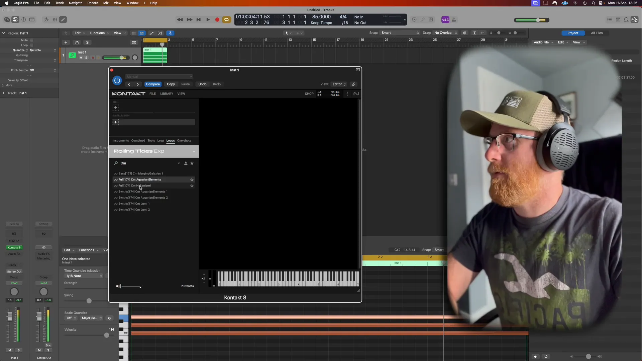Add a new track with plus button
Screen dimensions: 642x361
pos(66,42)
